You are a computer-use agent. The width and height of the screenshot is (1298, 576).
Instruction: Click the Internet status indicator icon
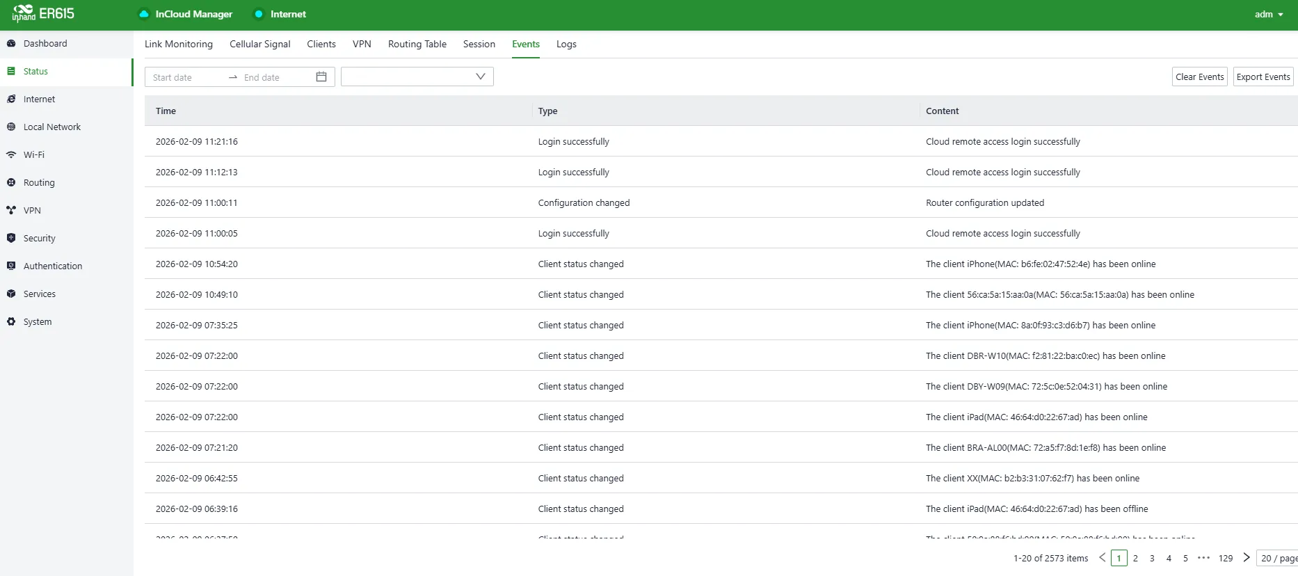[259, 14]
